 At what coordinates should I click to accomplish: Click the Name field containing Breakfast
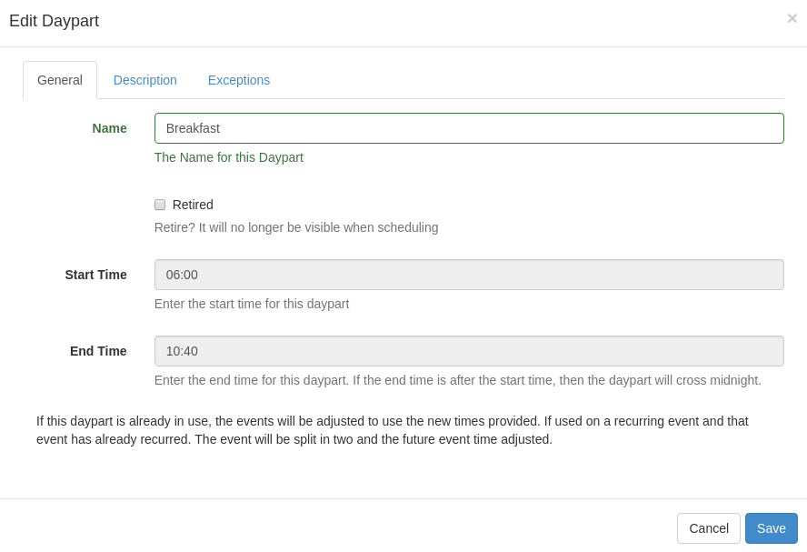click(x=469, y=128)
